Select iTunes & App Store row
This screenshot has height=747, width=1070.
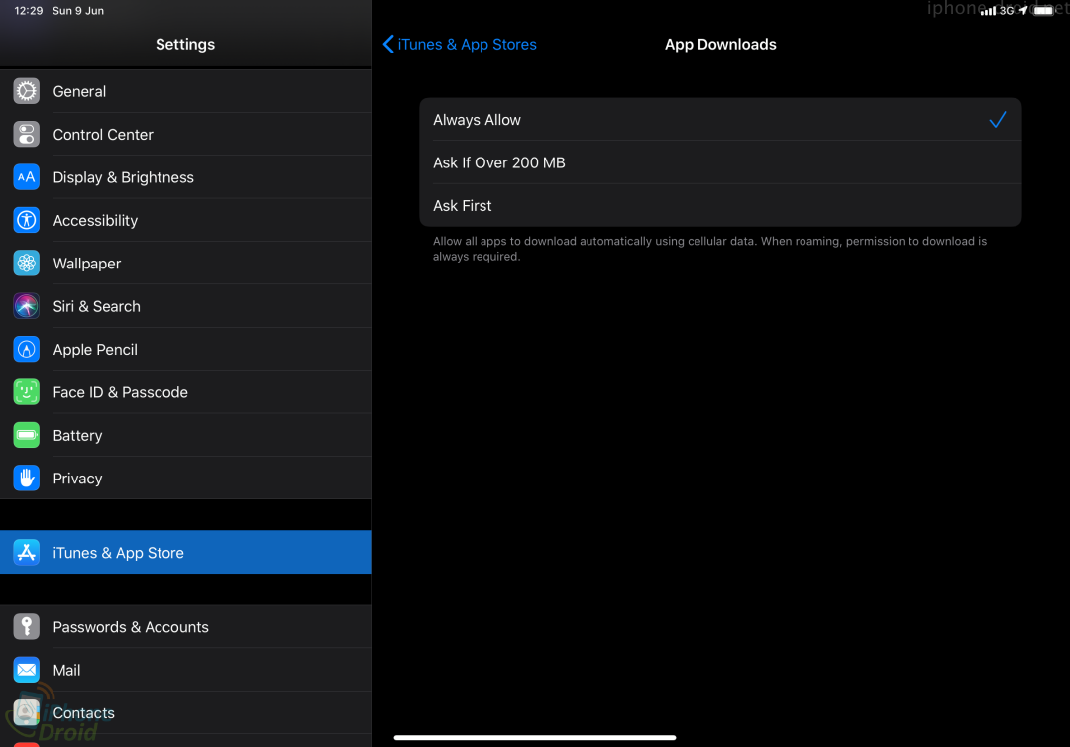(x=185, y=553)
